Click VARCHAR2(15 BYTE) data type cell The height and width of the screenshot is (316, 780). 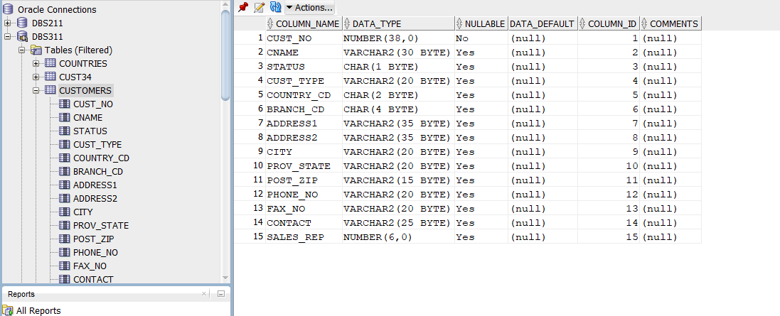click(398, 180)
